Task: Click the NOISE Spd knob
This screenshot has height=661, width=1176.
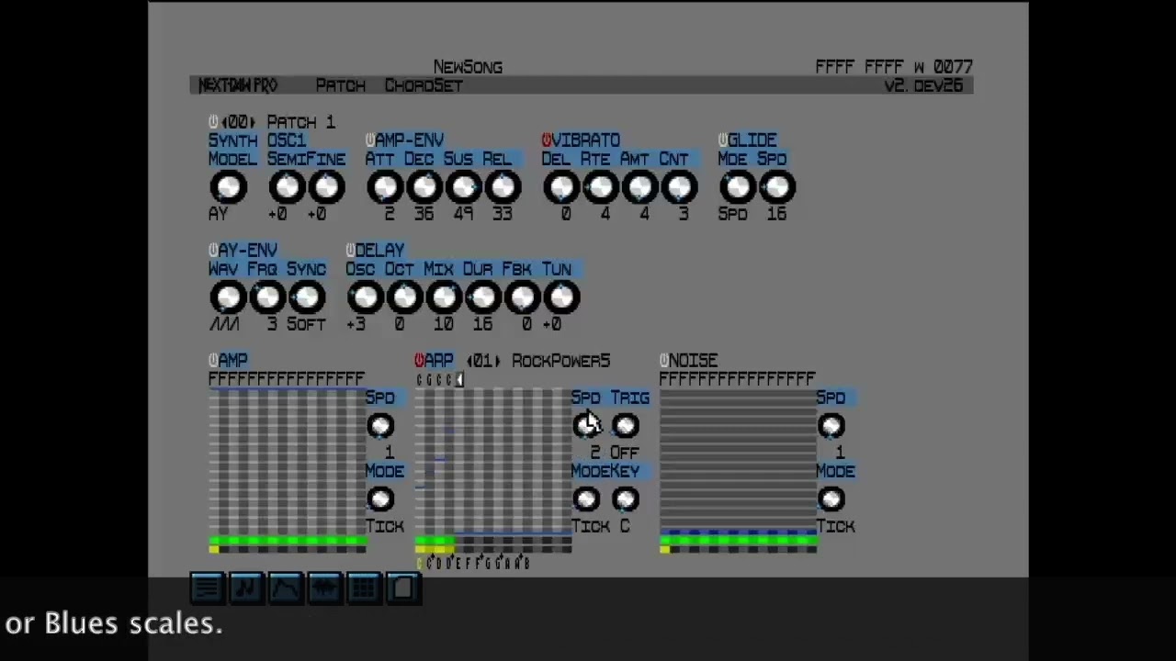Action: tap(831, 426)
